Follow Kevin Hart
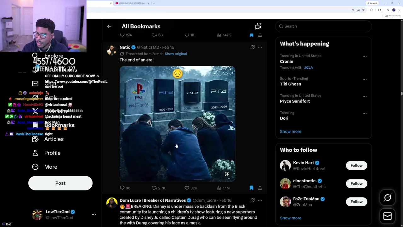This screenshot has height=227, width=403. (x=356, y=166)
